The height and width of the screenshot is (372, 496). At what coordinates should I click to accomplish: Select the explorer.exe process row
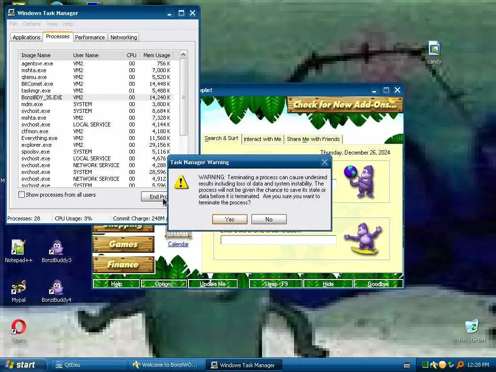point(96,145)
